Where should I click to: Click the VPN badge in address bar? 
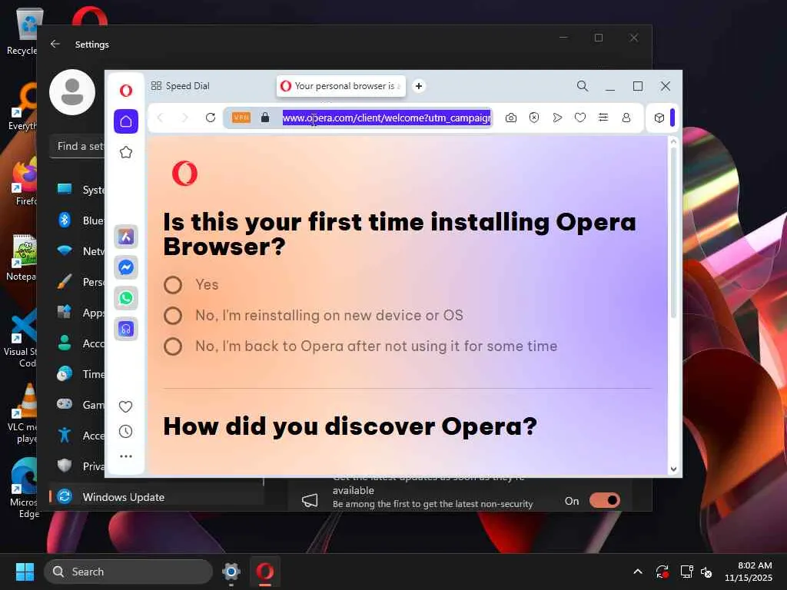tap(241, 118)
